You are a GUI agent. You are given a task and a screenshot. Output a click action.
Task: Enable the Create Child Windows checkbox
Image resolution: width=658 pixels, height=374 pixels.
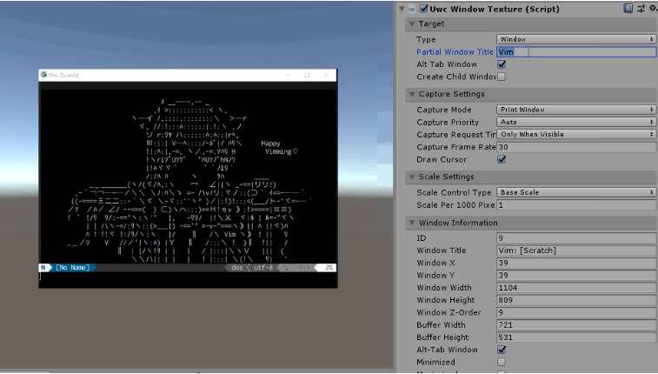tap(502, 77)
